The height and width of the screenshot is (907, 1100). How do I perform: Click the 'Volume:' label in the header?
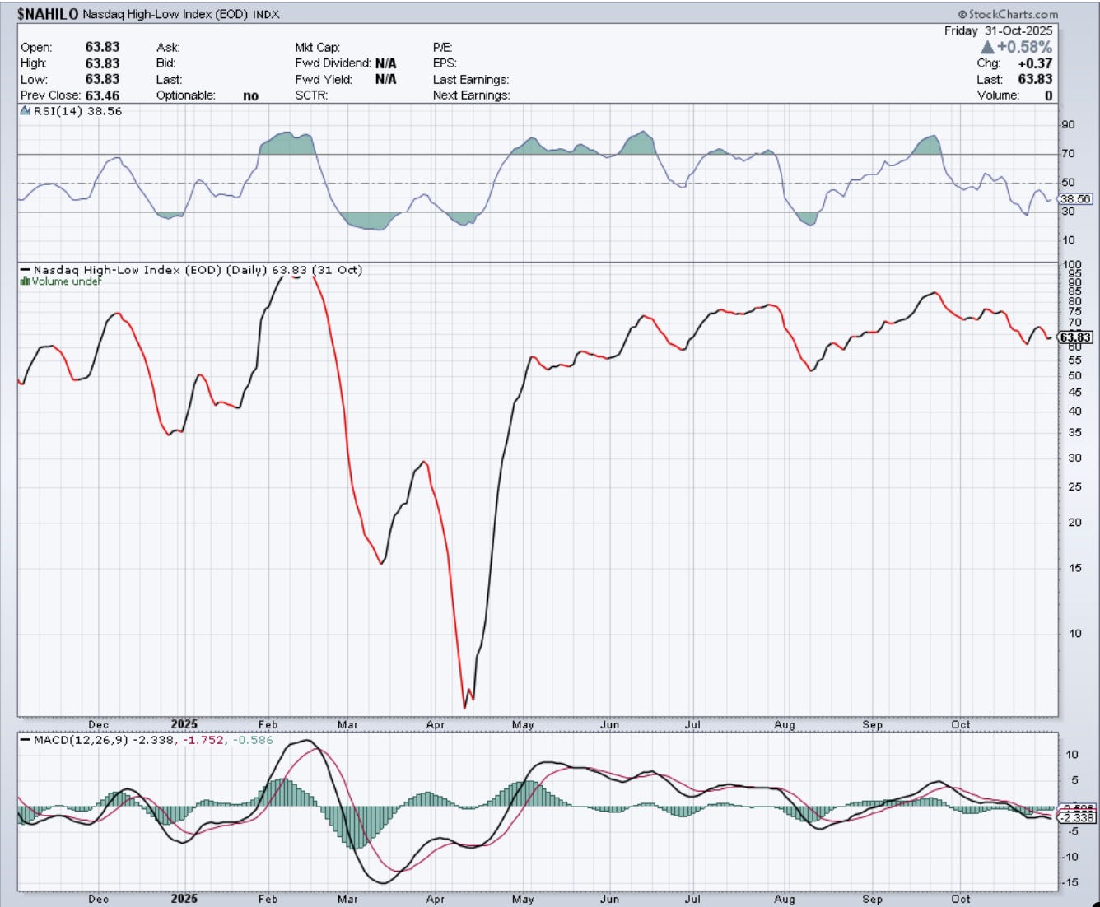[999, 95]
